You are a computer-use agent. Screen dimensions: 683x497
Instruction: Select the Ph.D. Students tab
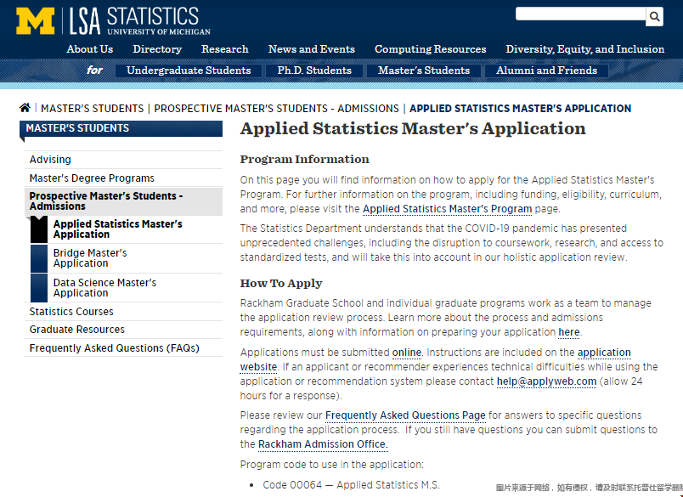[314, 71]
